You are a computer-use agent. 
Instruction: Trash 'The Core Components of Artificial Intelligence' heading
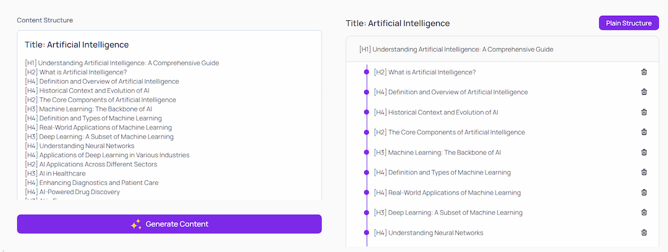coord(644,132)
